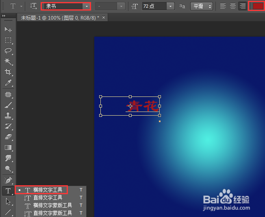Click the 隶书 font name field
265x217 pixels.
[63, 6]
